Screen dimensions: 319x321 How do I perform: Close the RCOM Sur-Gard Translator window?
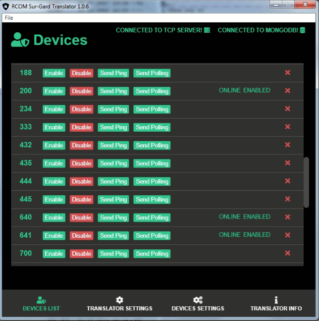[305, 5]
